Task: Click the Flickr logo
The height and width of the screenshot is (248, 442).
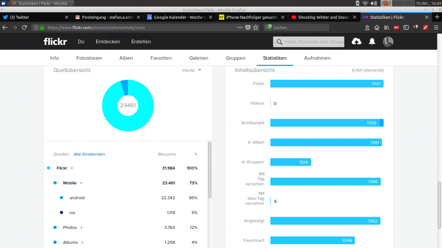Action: tap(55, 42)
